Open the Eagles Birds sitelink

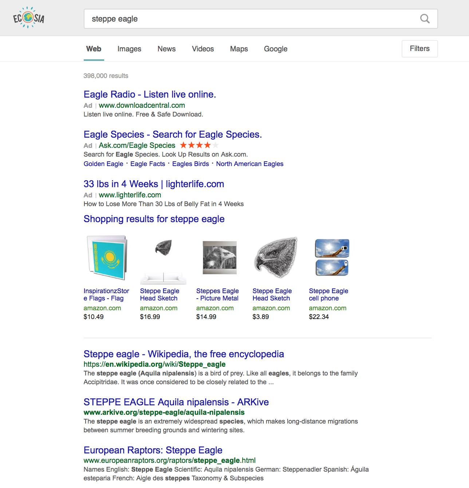tap(190, 164)
